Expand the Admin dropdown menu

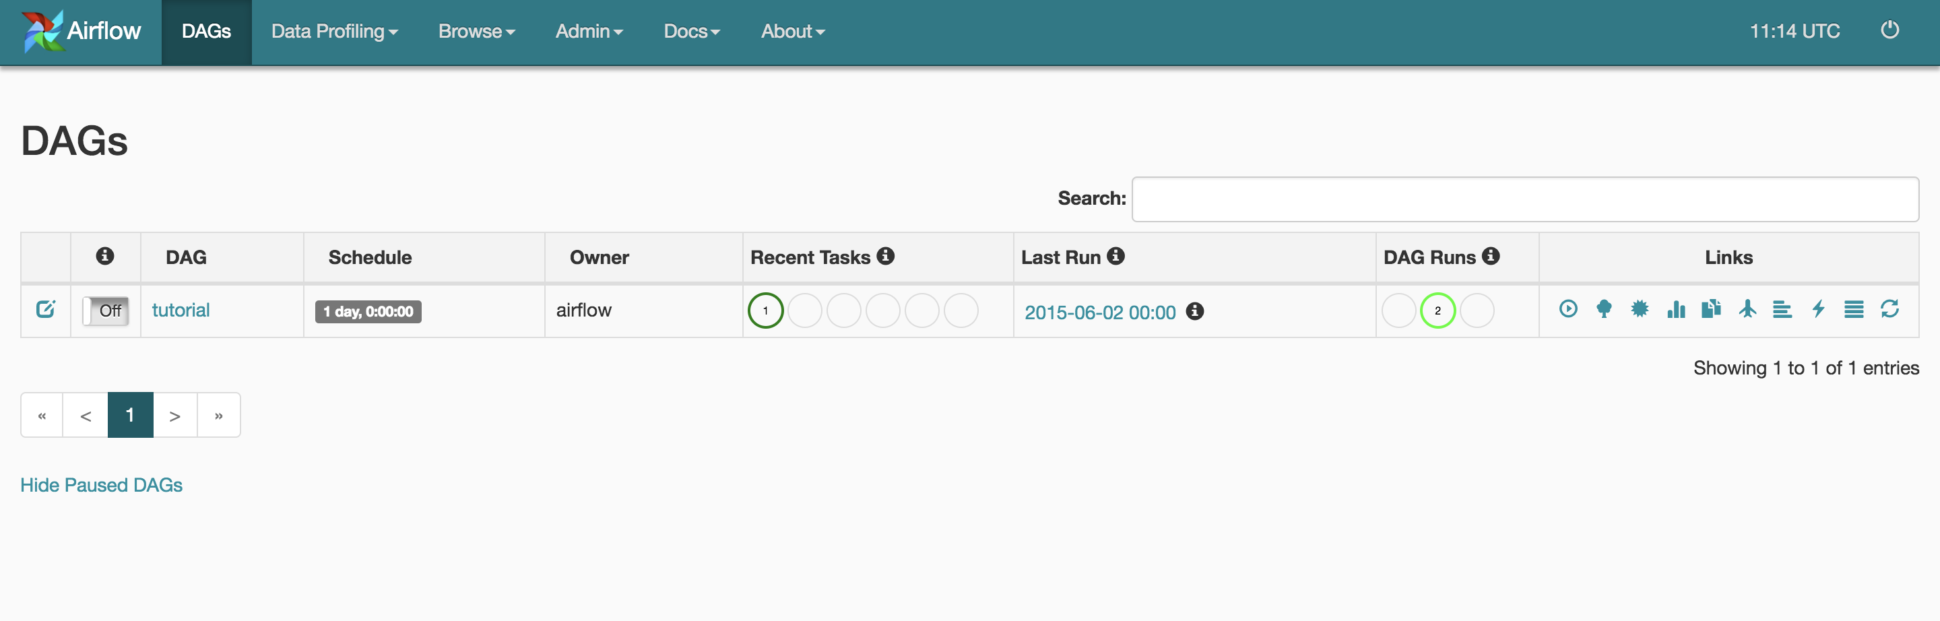589,32
